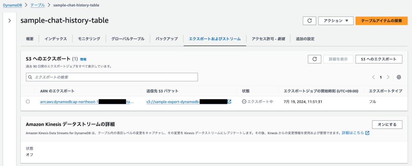412x166 pixels.
Task: Open S3 bucket external link icon
Action: tap(229, 102)
